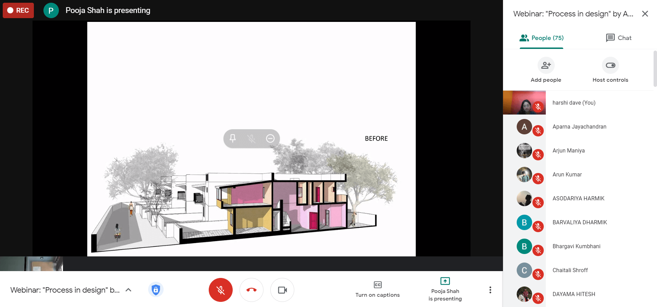Image resolution: width=657 pixels, height=307 pixels.
Task: Turn on captions
Action: [x=377, y=289]
